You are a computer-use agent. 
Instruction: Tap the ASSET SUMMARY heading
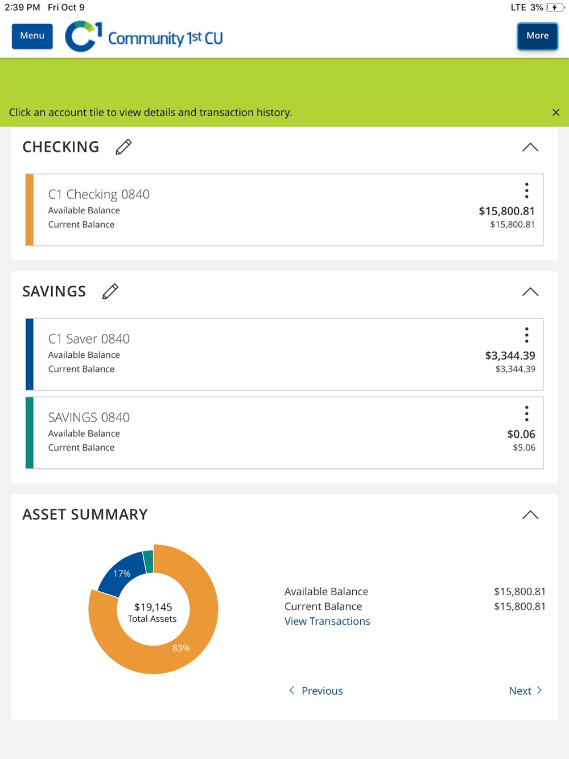coord(85,514)
